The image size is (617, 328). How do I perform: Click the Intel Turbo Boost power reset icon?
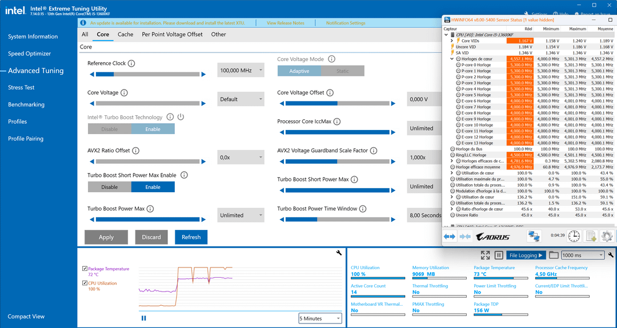pos(181,117)
